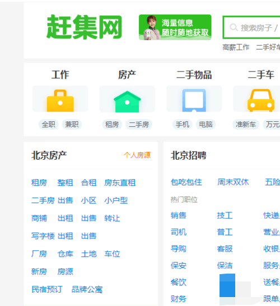Open the 保安 job link
280x306 pixels.
point(179,265)
